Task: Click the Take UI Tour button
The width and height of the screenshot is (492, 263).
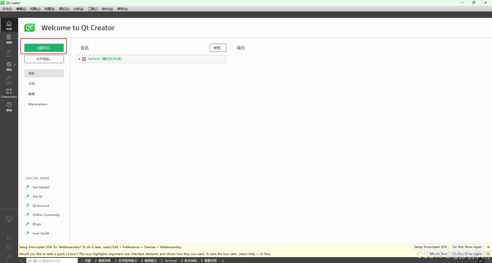Action: pos(438,254)
